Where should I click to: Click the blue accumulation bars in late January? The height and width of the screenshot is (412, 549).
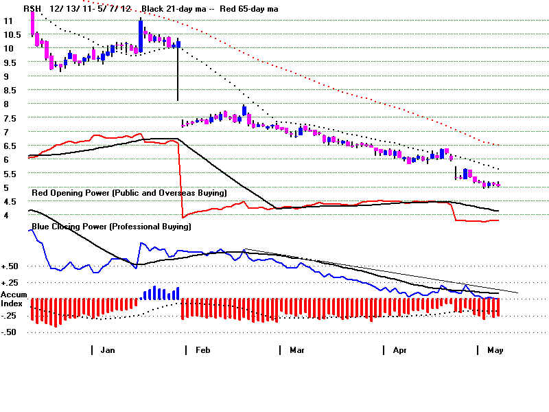[161, 293]
